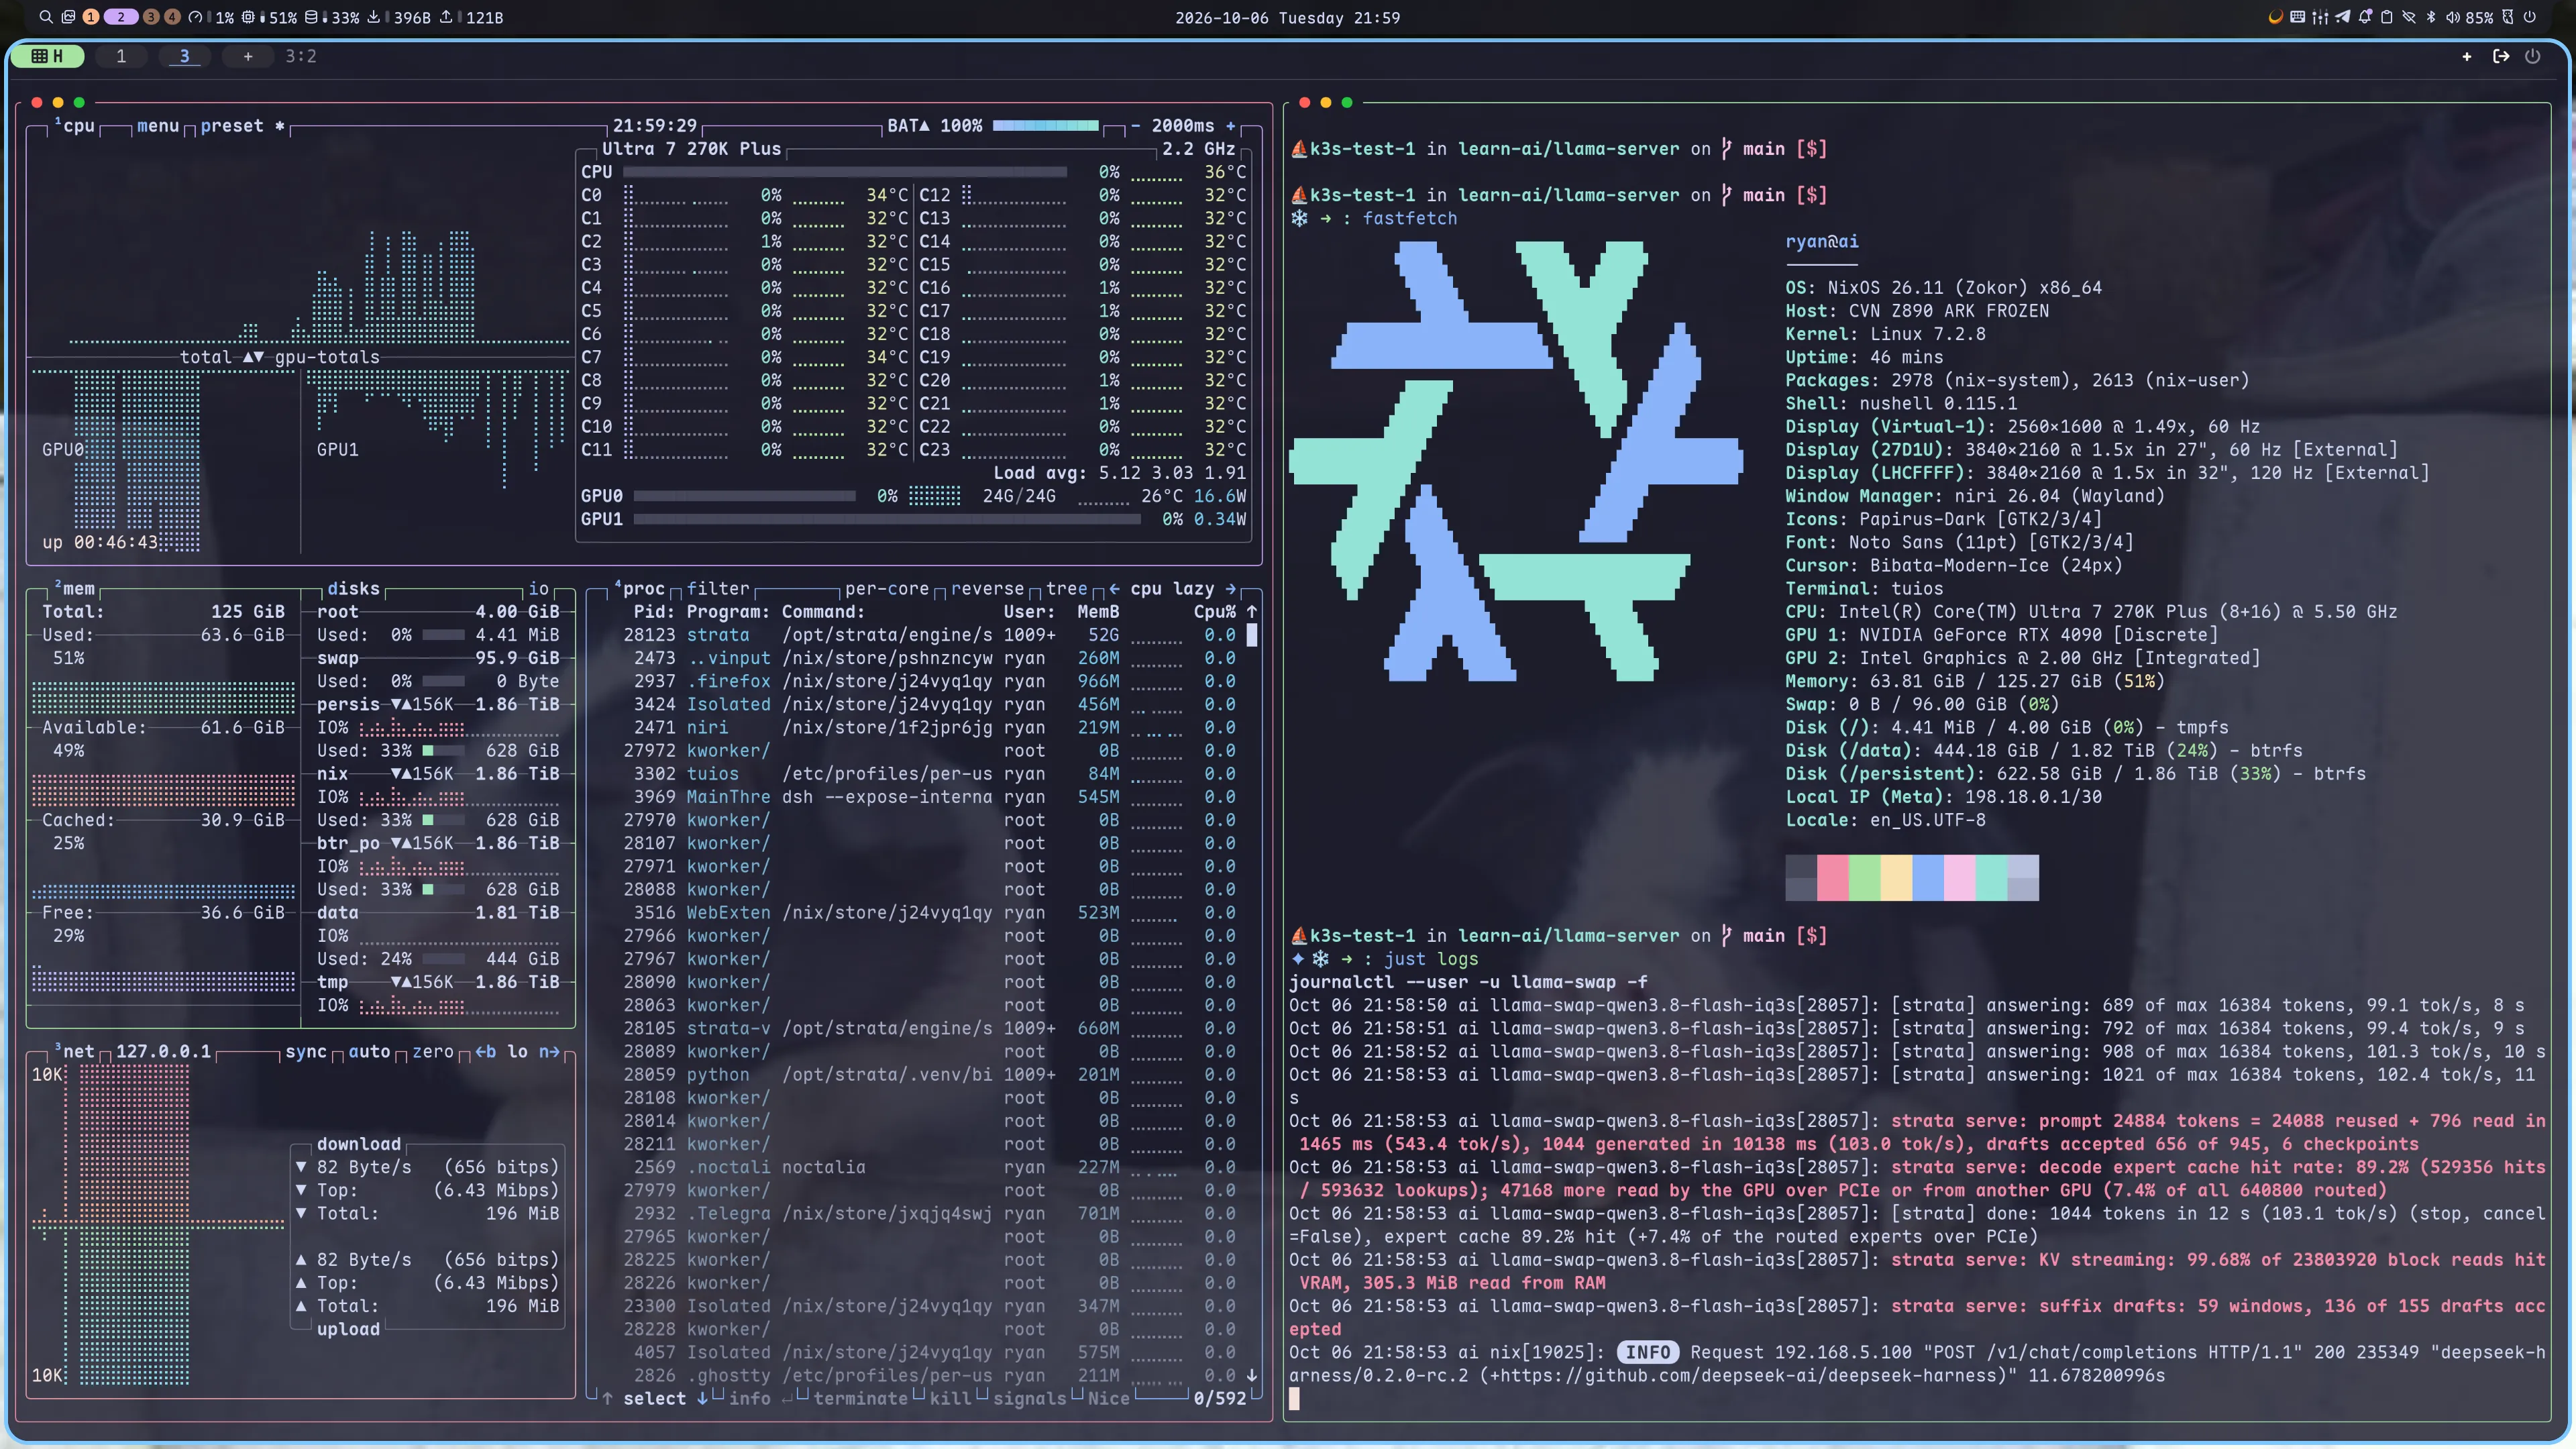The width and height of the screenshot is (2576, 1449).
Task: Open power menu icon in top bar
Action: [2530, 17]
